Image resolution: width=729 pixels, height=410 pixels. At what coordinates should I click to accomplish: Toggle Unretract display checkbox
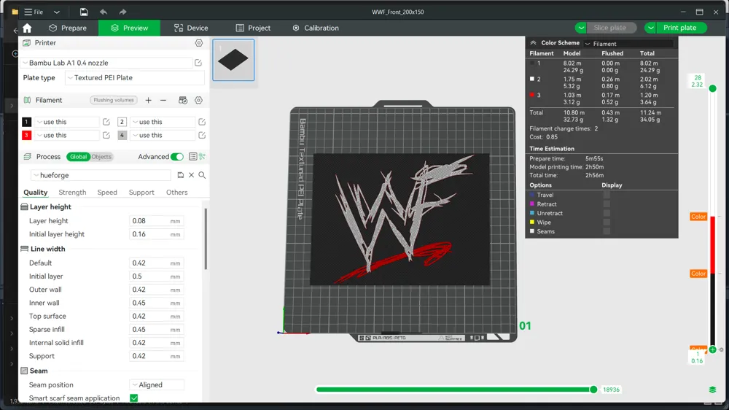(x=607, y=213)
